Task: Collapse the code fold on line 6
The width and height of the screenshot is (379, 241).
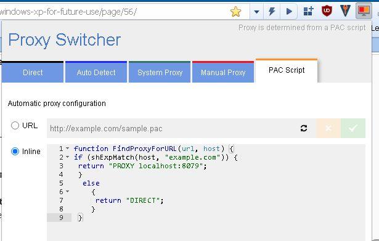Action: click(68, 192)
